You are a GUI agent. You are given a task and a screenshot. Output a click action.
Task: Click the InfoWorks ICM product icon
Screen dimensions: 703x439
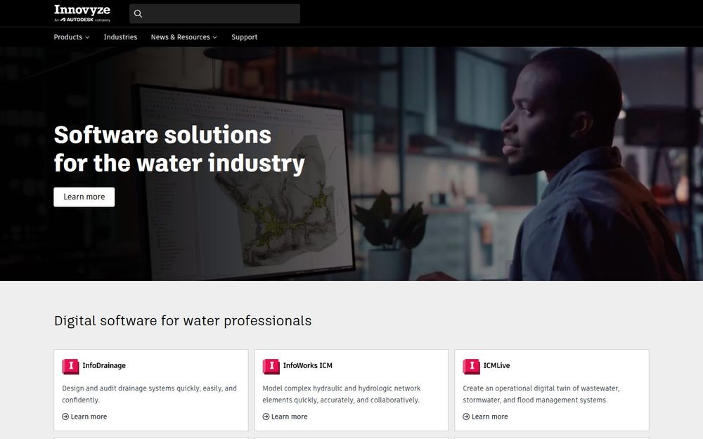coord(271,367)
